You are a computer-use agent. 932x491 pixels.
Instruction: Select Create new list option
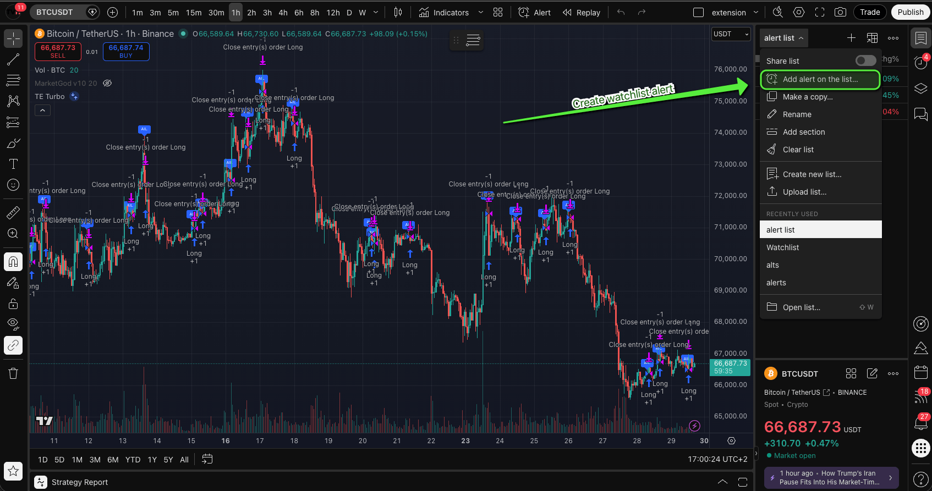[x=820, y=174]
